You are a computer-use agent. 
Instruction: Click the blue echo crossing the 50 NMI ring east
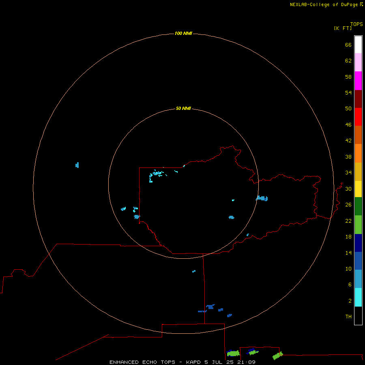[262, 198]
